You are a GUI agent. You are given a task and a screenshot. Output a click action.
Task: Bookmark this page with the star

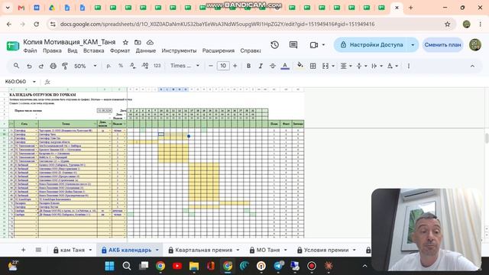coord(448,24)
